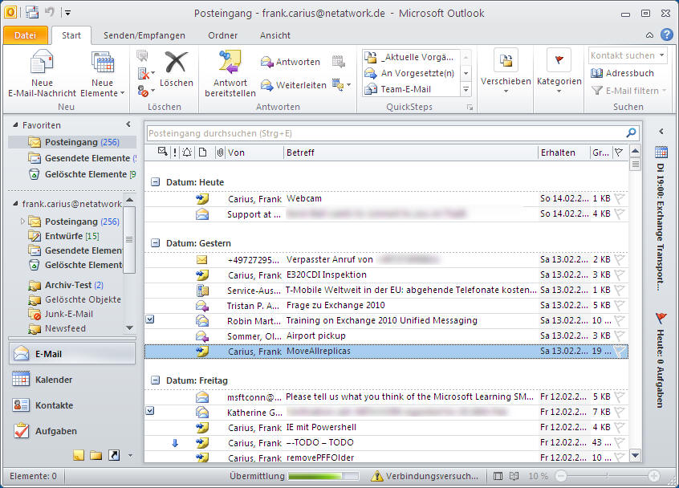Viewport: 679px width, 488px height.
Task: Click the Weiterleiten forward icon
Action: (267, 85)
